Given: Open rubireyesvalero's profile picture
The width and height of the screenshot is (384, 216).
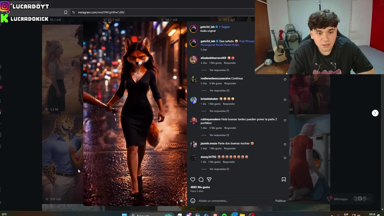Looking at the screenshot, I should [193, 121].
